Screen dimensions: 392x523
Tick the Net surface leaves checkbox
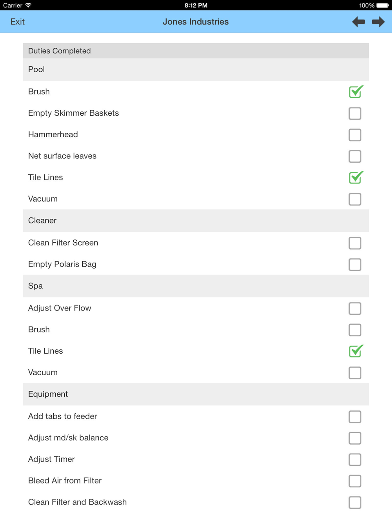pos(355,156)
